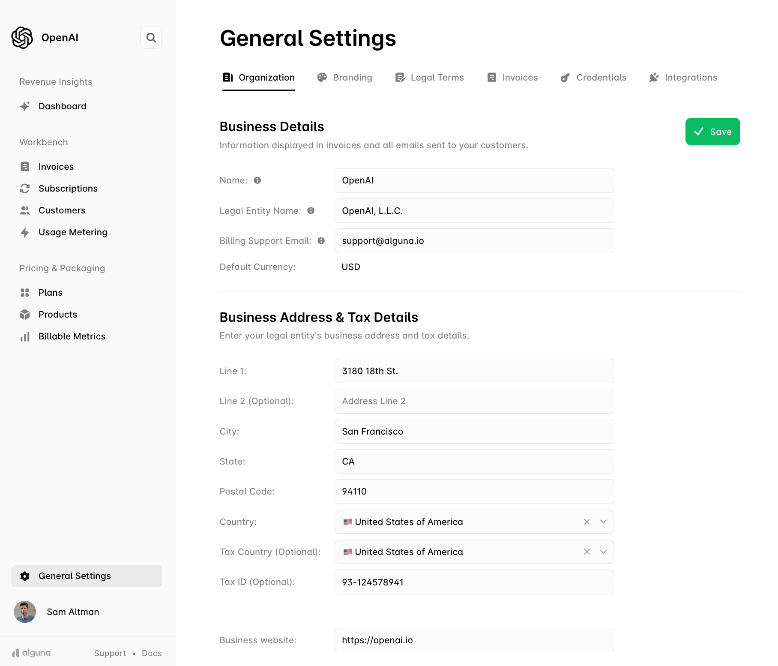The width and height of the screenshot is (778, 666).
Task: Click the Credentials key icon
Action: tap(566, 78)
